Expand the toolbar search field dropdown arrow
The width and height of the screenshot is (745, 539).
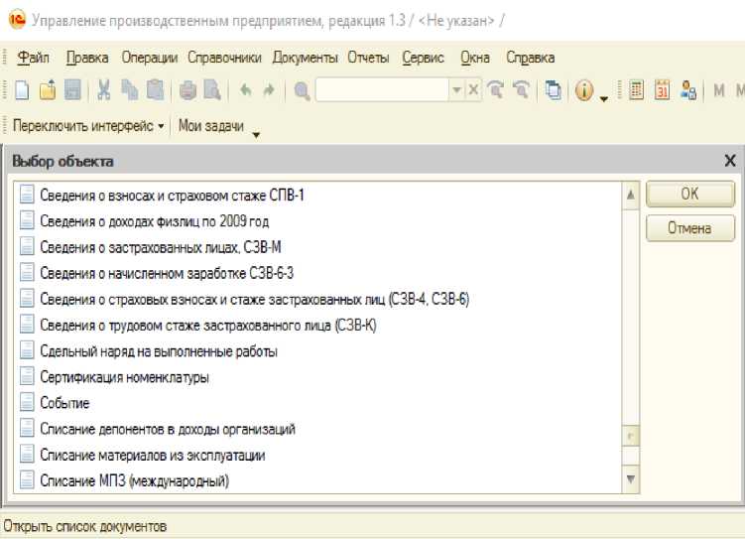click(456, 90)
